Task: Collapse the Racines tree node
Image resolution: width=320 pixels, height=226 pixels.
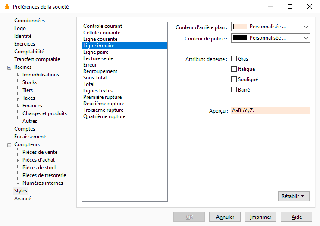Action: pos(9,67)
